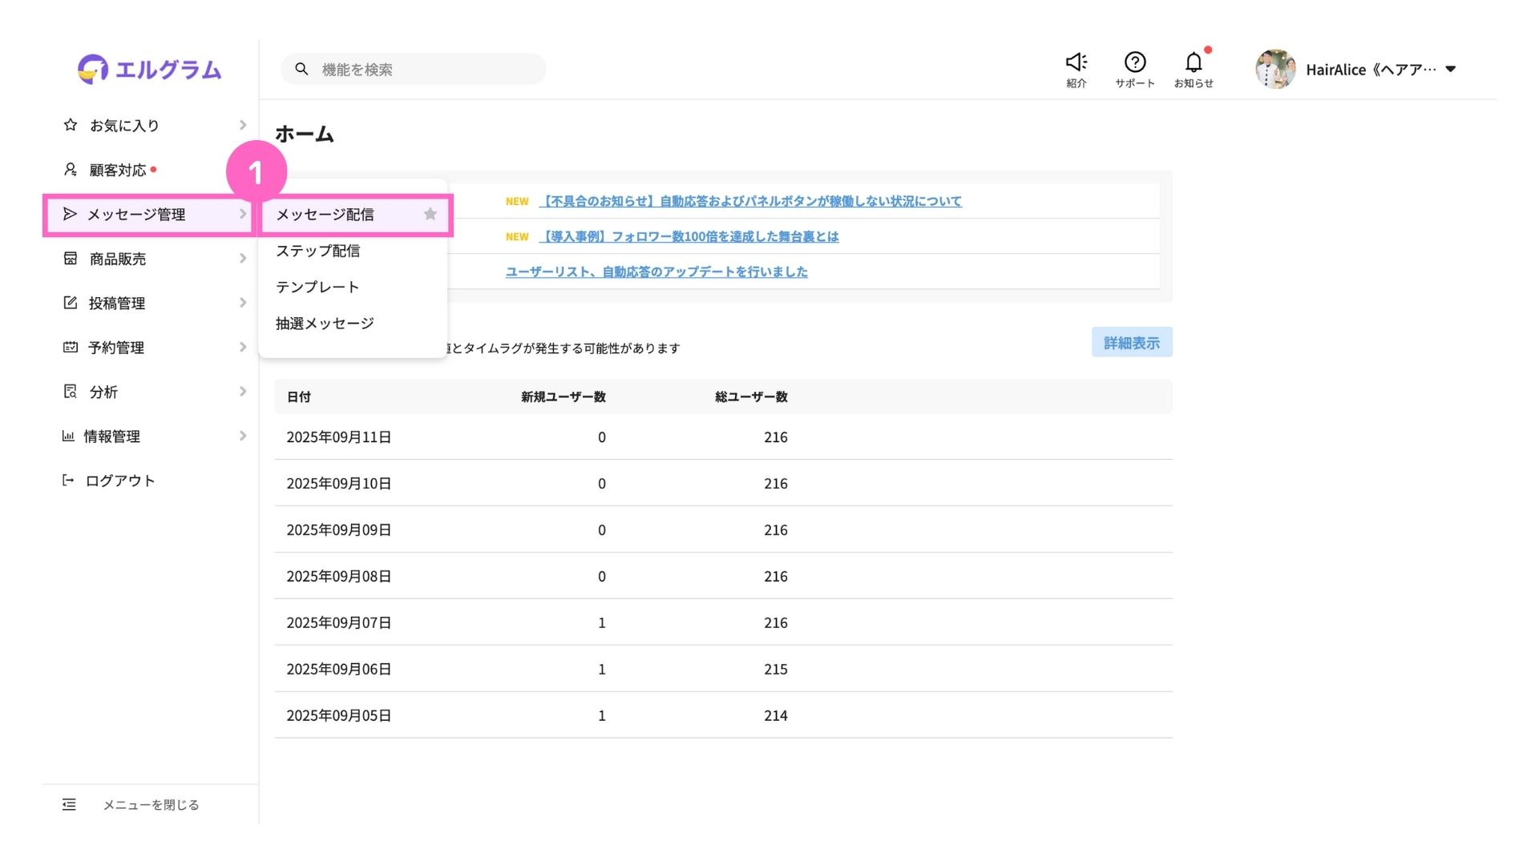Viewport: 1539px width, 865px height.
Task: Select 抽選メッセージ from submenu
Action: [325, 324]
